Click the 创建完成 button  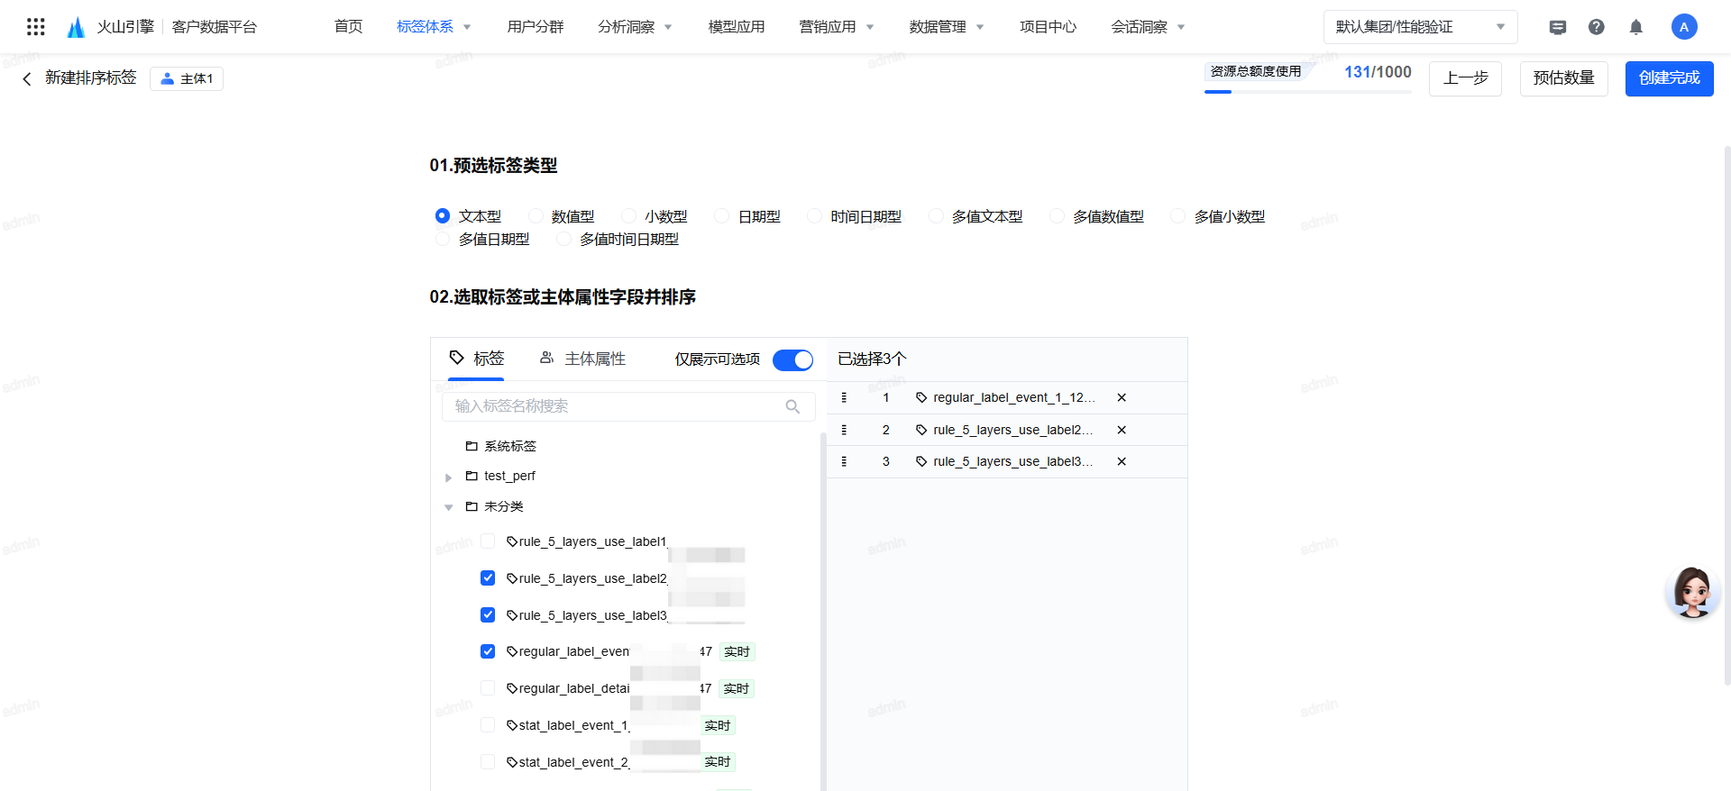point(1669,78)
